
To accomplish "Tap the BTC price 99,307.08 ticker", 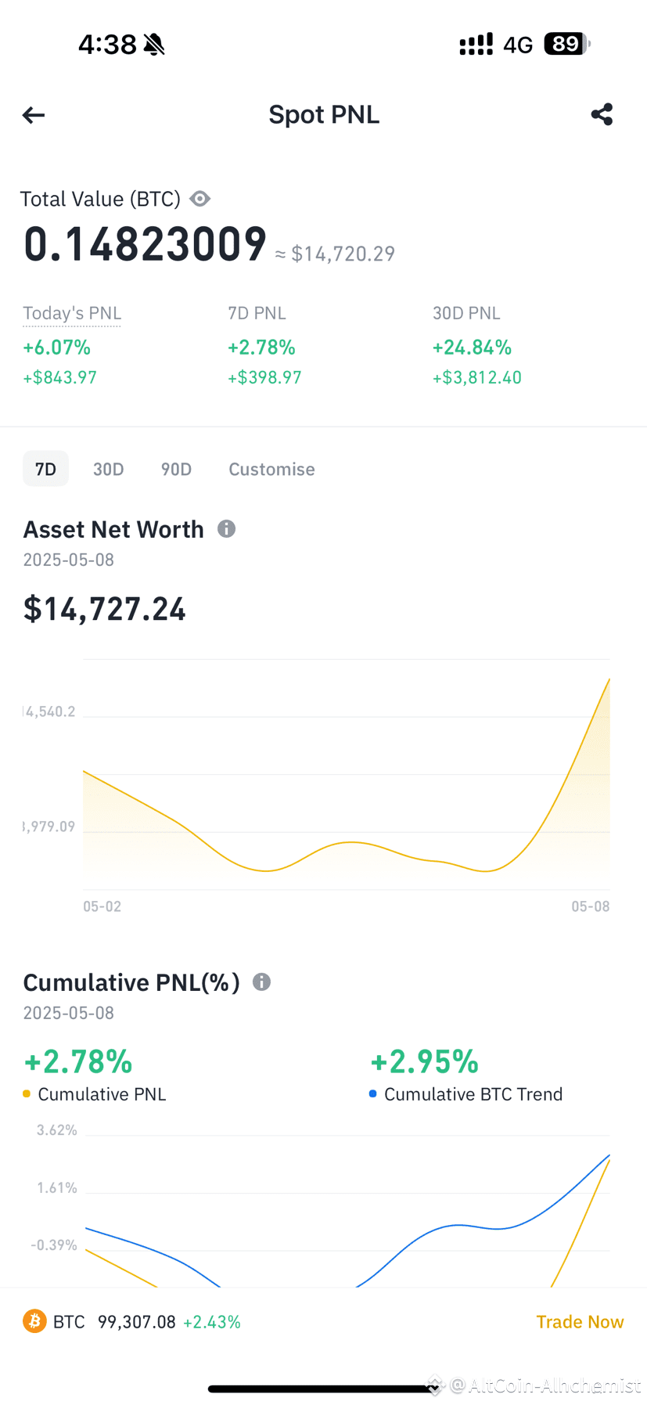I will [x=137, y=1322].
